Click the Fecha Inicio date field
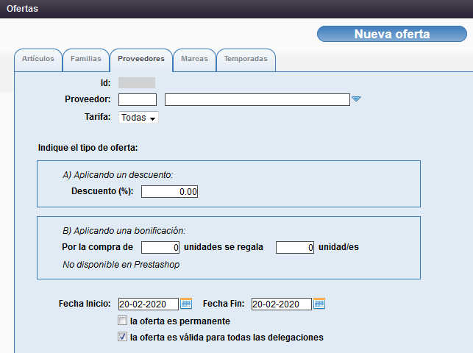This screenshot has height=353, width=473. tap(149, 304)
